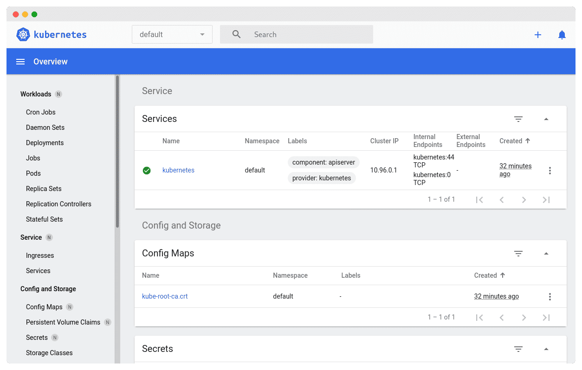The image size is (582, 370).
Task: Click Config Maps Created time '32 minutes ago'
Action: click(497, 296)
